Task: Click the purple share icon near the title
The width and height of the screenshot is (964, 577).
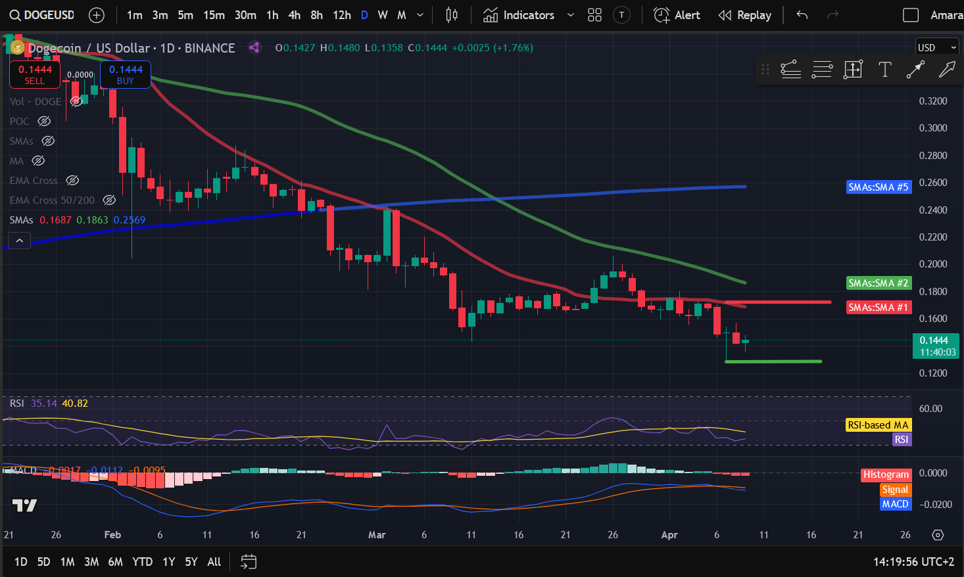Action: (x=254, y=47)
